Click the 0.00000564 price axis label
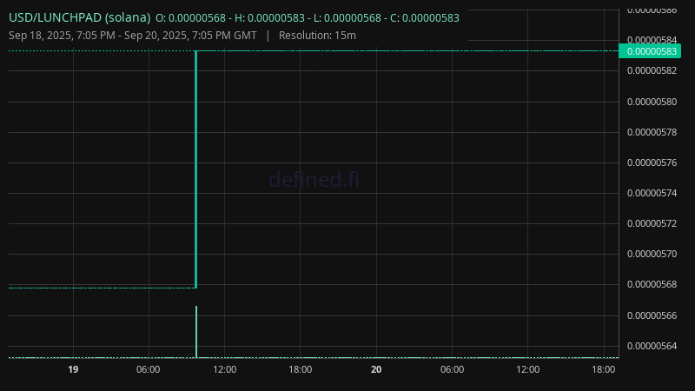The height and width of the screenshot is (391, 695). click(652, 346)
